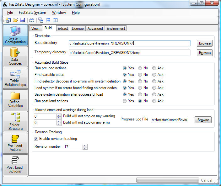Screen dimensions: 221x186
Task: Browse for the Base directory
Action: pyautogui.click(x=205, y=43)
